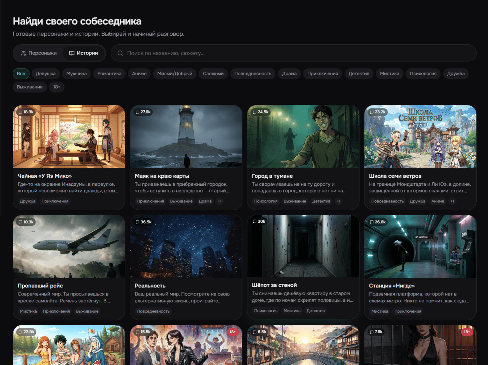Click Приключения tag on Чайная «У Яэ Мико» card
The width and height of the screenshot is (488, 365).
55,201
